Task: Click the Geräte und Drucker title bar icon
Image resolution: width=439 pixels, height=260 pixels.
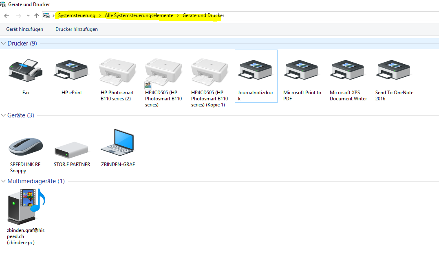Action: (x=3, y=4)
